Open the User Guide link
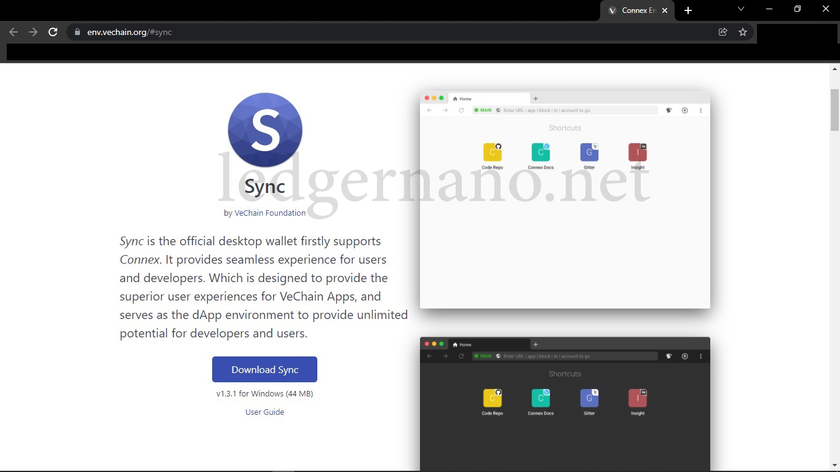 264,412
